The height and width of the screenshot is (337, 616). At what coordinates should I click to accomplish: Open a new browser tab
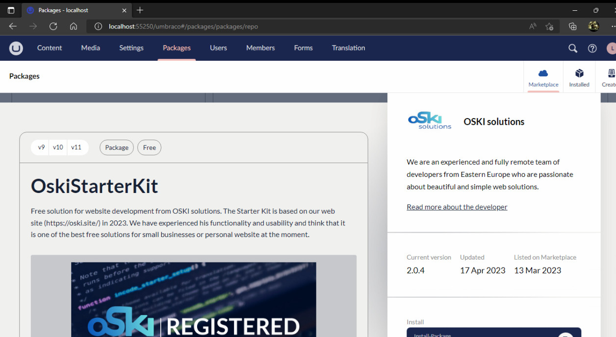tap(140, 10)
